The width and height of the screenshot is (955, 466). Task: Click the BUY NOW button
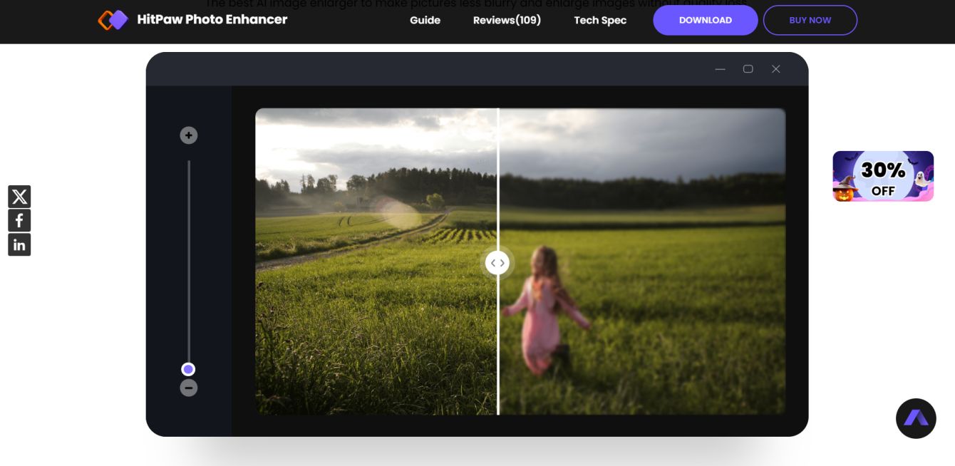pyautogui.click(x=810, y=20)
